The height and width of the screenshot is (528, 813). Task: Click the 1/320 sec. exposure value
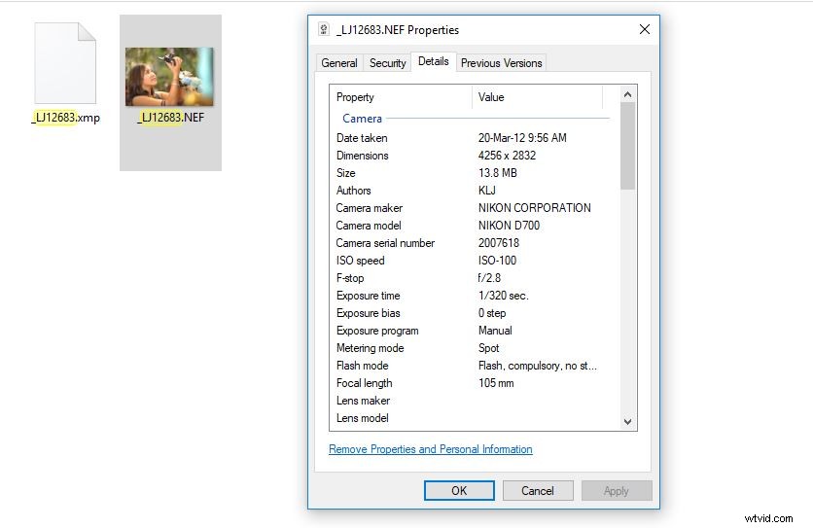(503, 296)
